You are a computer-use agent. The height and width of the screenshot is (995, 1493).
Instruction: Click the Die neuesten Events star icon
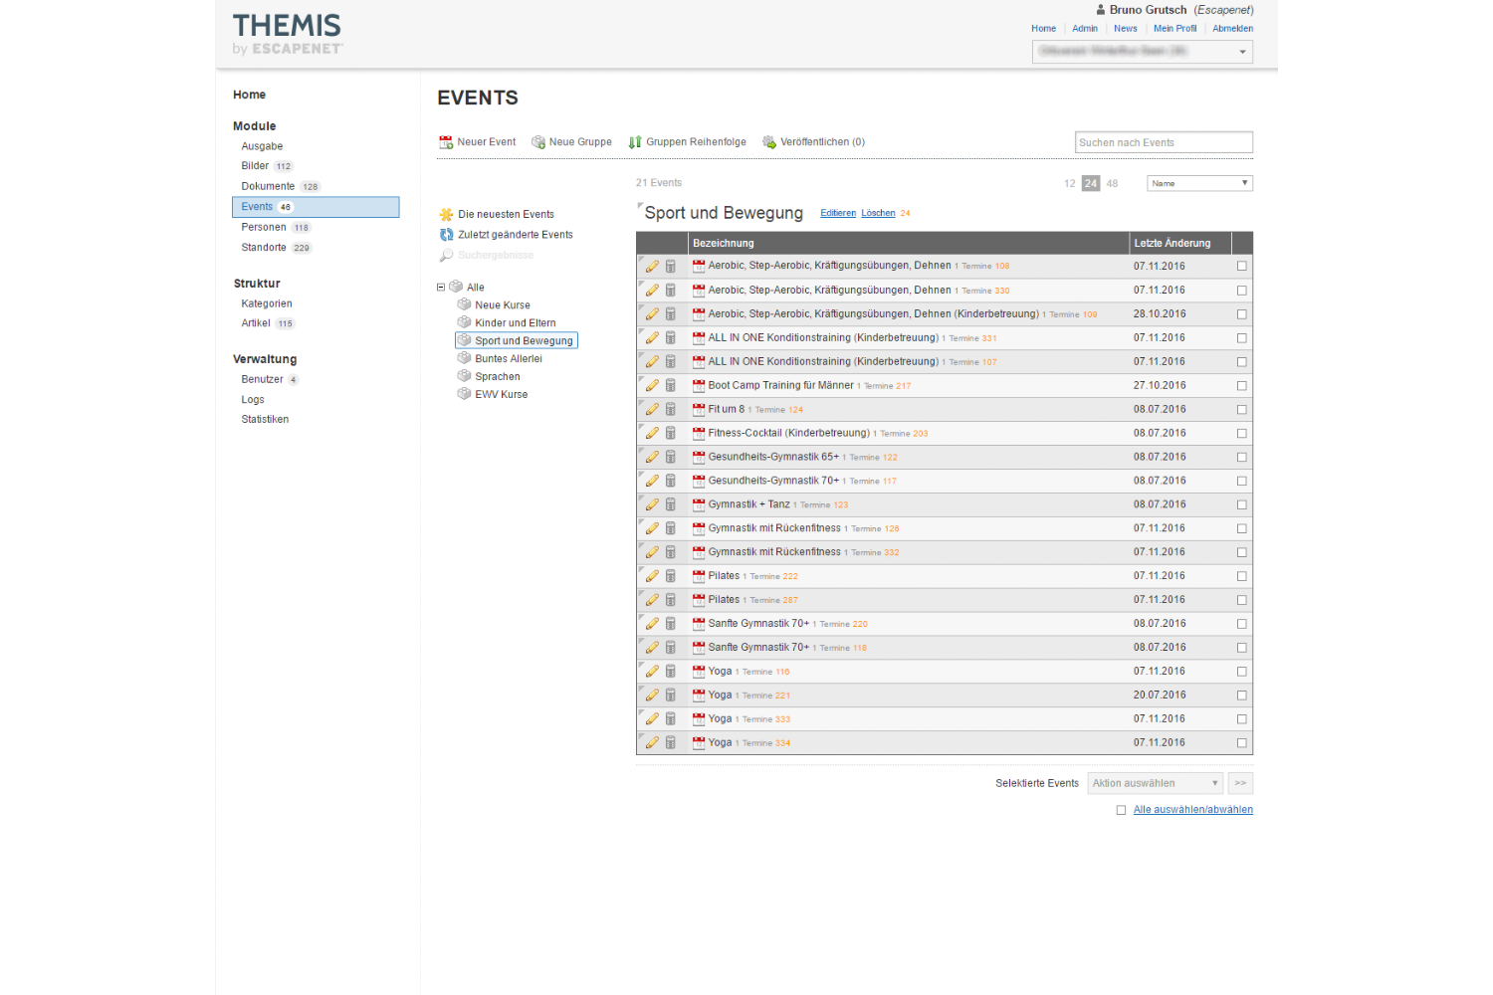(447, 215)
